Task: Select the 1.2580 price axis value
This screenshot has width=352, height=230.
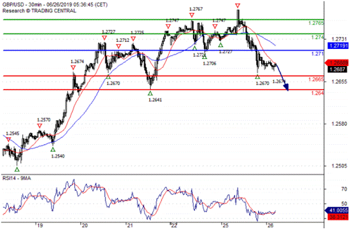Action: click(339, 124)
